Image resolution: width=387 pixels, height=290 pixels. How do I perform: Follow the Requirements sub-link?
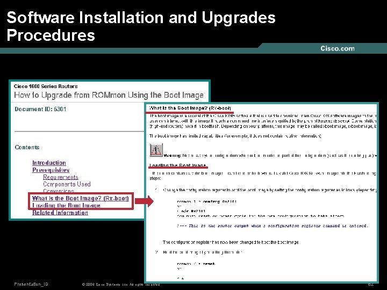pyautogui.click(x=60, y=177)
